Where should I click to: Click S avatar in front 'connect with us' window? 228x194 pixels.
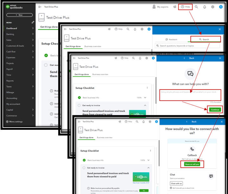pos(156,122)
